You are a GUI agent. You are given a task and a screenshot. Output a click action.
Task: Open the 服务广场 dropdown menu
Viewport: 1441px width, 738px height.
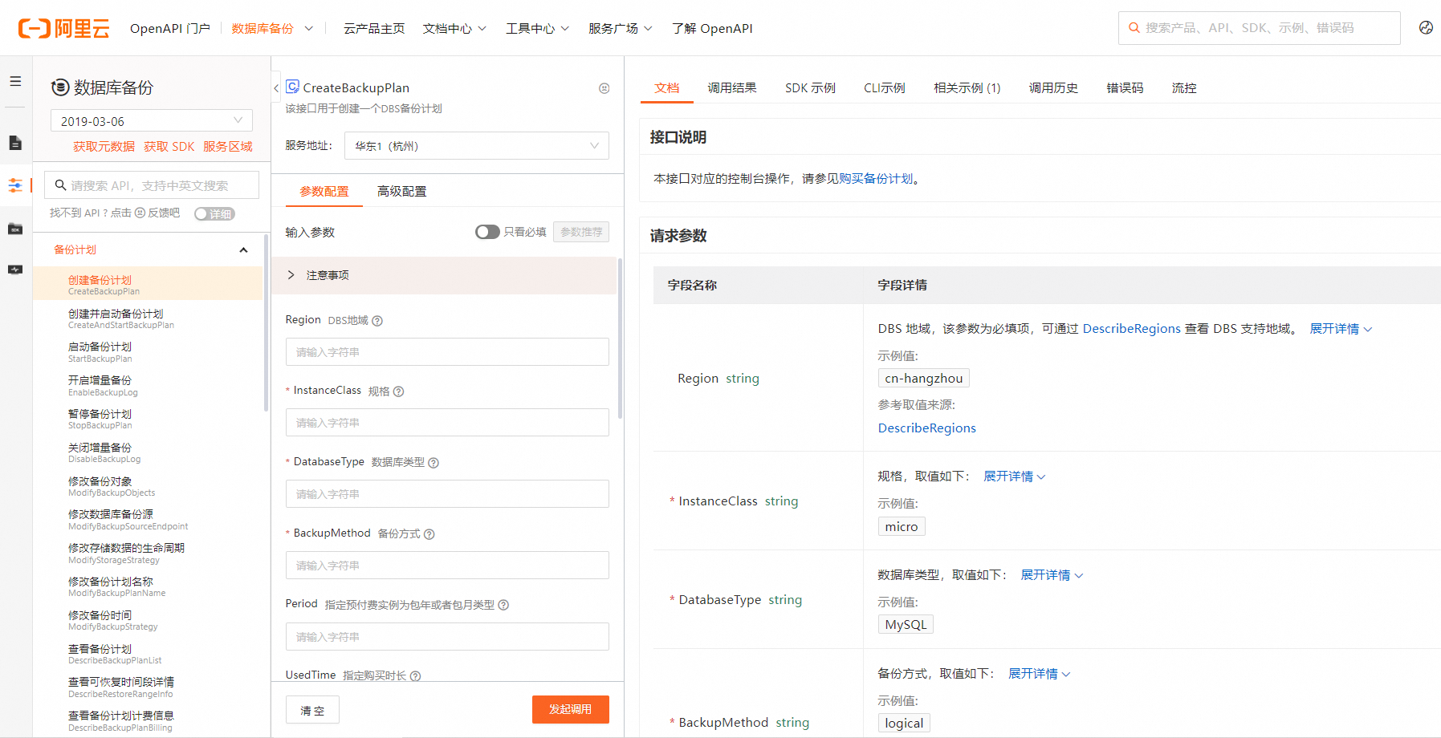click(621, 28)
